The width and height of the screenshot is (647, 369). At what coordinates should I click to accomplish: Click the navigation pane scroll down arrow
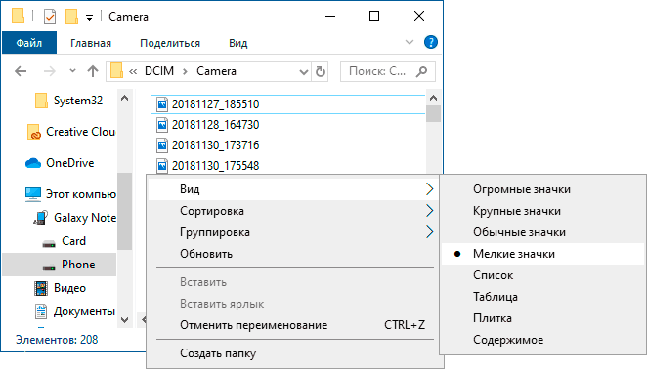click(x=125, y=320)
